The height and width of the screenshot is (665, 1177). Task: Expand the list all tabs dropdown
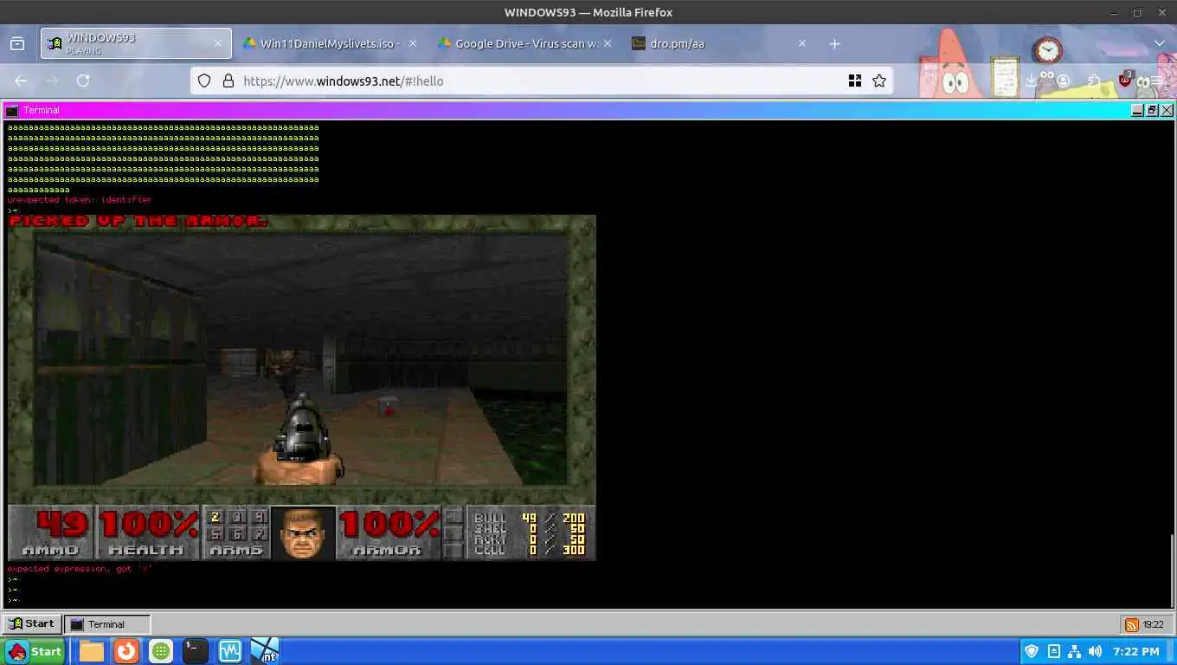click(1160, 43)
